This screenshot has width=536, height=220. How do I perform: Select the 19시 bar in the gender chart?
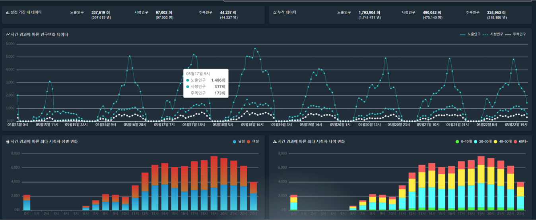coord(214,183)
